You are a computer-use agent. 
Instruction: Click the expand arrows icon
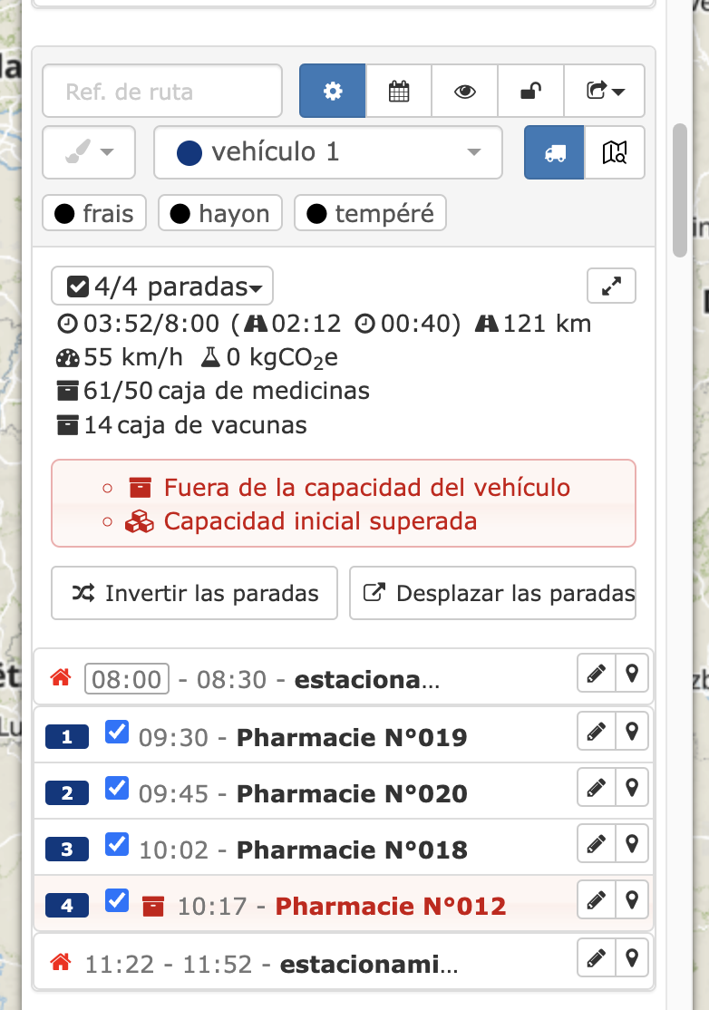click(x=612, y=286)
